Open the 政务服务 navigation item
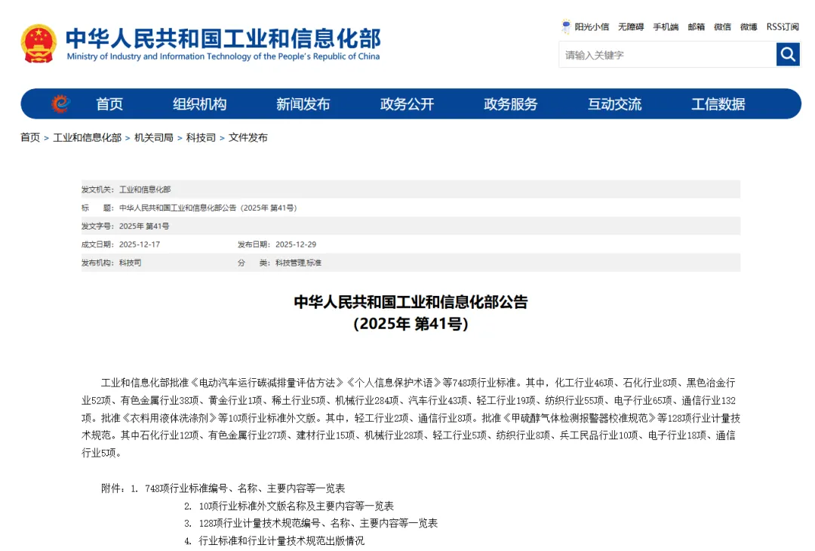 click(510, 104)
